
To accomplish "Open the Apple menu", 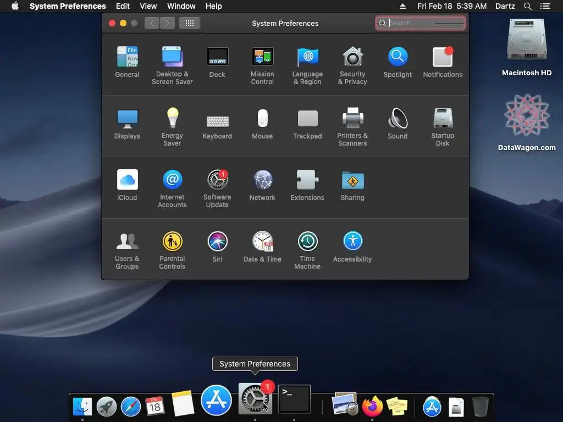I will (15, 6).
